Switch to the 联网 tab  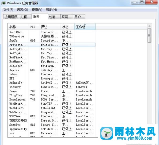(67, 17)
